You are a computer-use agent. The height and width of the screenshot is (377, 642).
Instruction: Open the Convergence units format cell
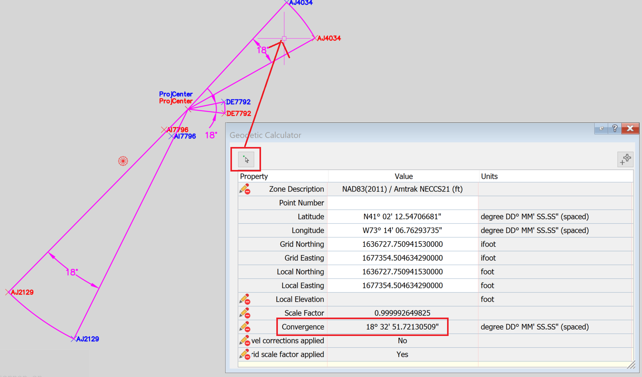pyautogui.click(x=534, y=327)
